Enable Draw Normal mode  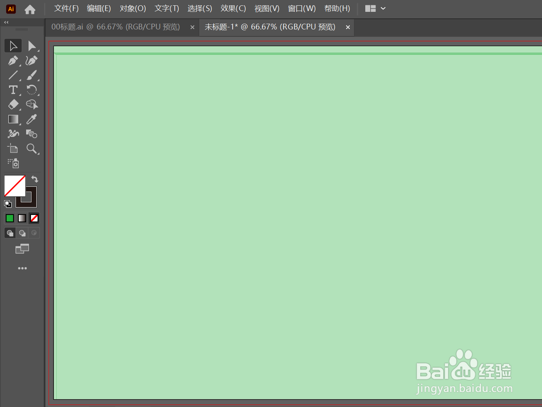click(x=10, y=233)
